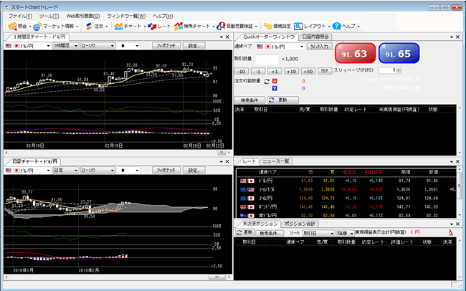
Task: Click the チャート chart toolbar icon
Action: tap(118, 27)
